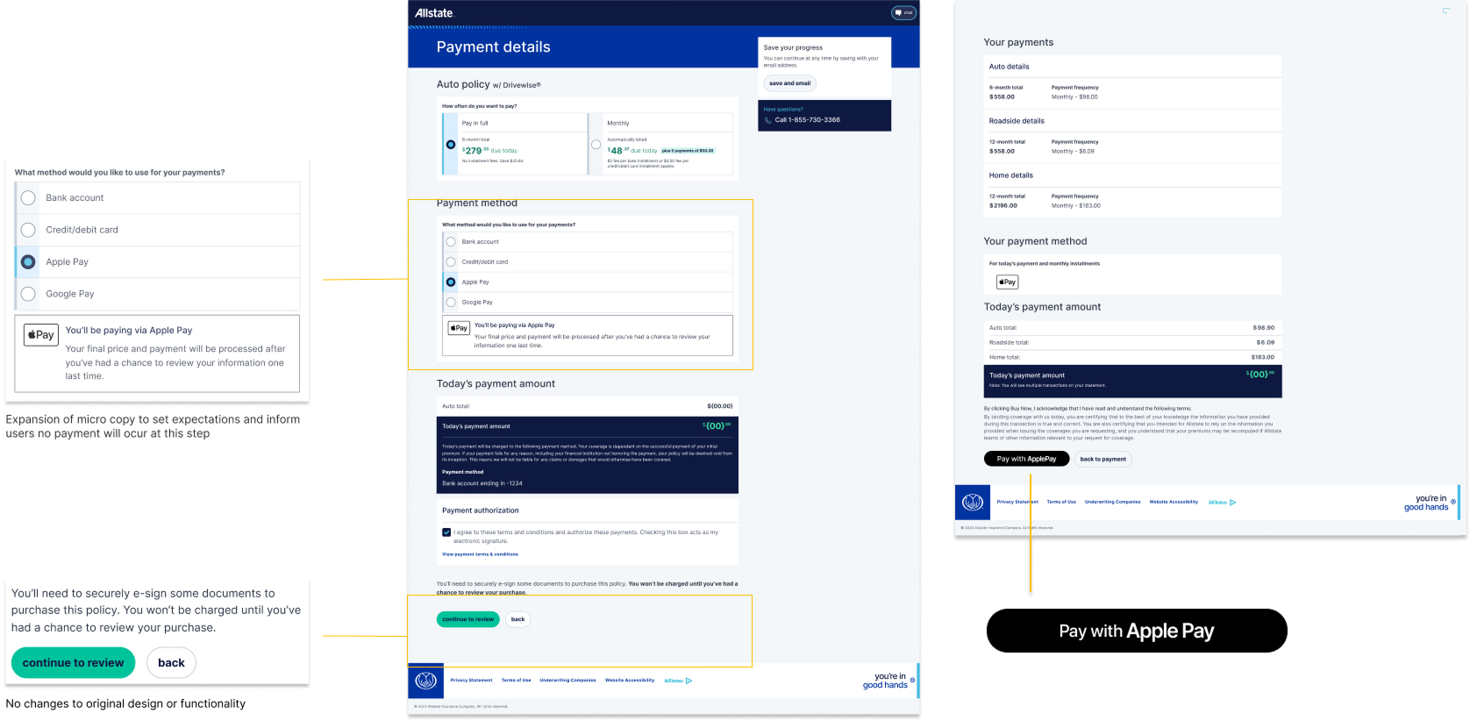This screenshot has height=721, width=1470.
Task: Choose Bank account in the center payment method list
Action: 451,242
